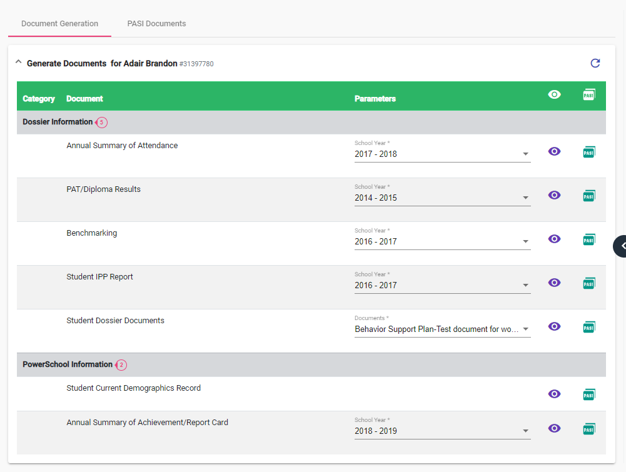Click eye icon for Student IPP Report
The height and width of the screenshot is (472, 626).
coord(554,283)
